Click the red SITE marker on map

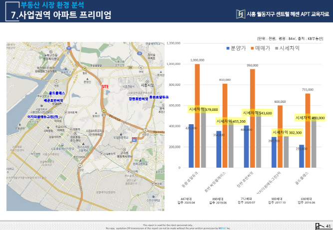click(105, 86)
